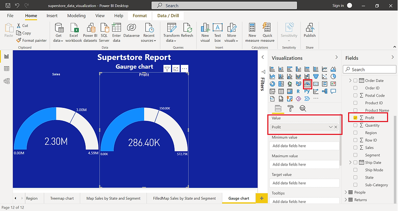The height and width of the screenshot is (211, 398).
Task: Select the globe Map visualization
Action: (x=290, y=84)
